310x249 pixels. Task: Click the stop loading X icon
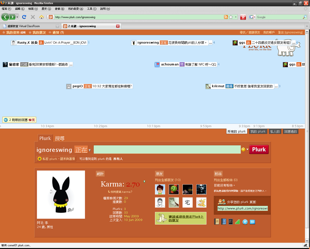click(33, 17)
